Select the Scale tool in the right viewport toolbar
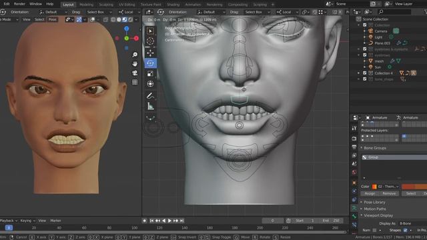This screenshot has height=240, width=427. click(150, 74)
